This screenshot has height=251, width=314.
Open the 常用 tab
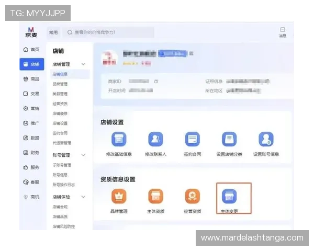(53, 32)
